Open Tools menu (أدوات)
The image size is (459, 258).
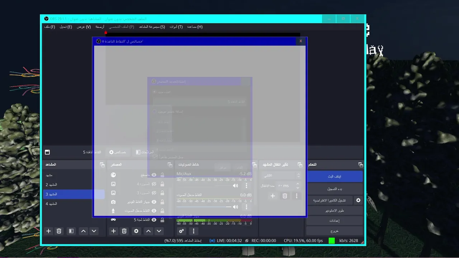[x=176, y=27]
